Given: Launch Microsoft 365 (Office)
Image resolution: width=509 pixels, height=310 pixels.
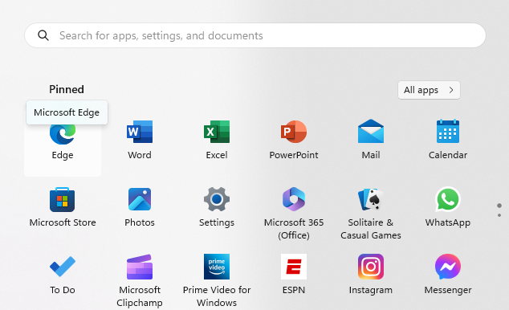Looking at the screenshot, I should tap(294, 199).
